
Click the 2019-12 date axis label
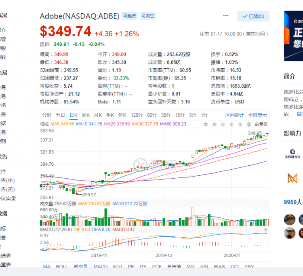(164, 255)
